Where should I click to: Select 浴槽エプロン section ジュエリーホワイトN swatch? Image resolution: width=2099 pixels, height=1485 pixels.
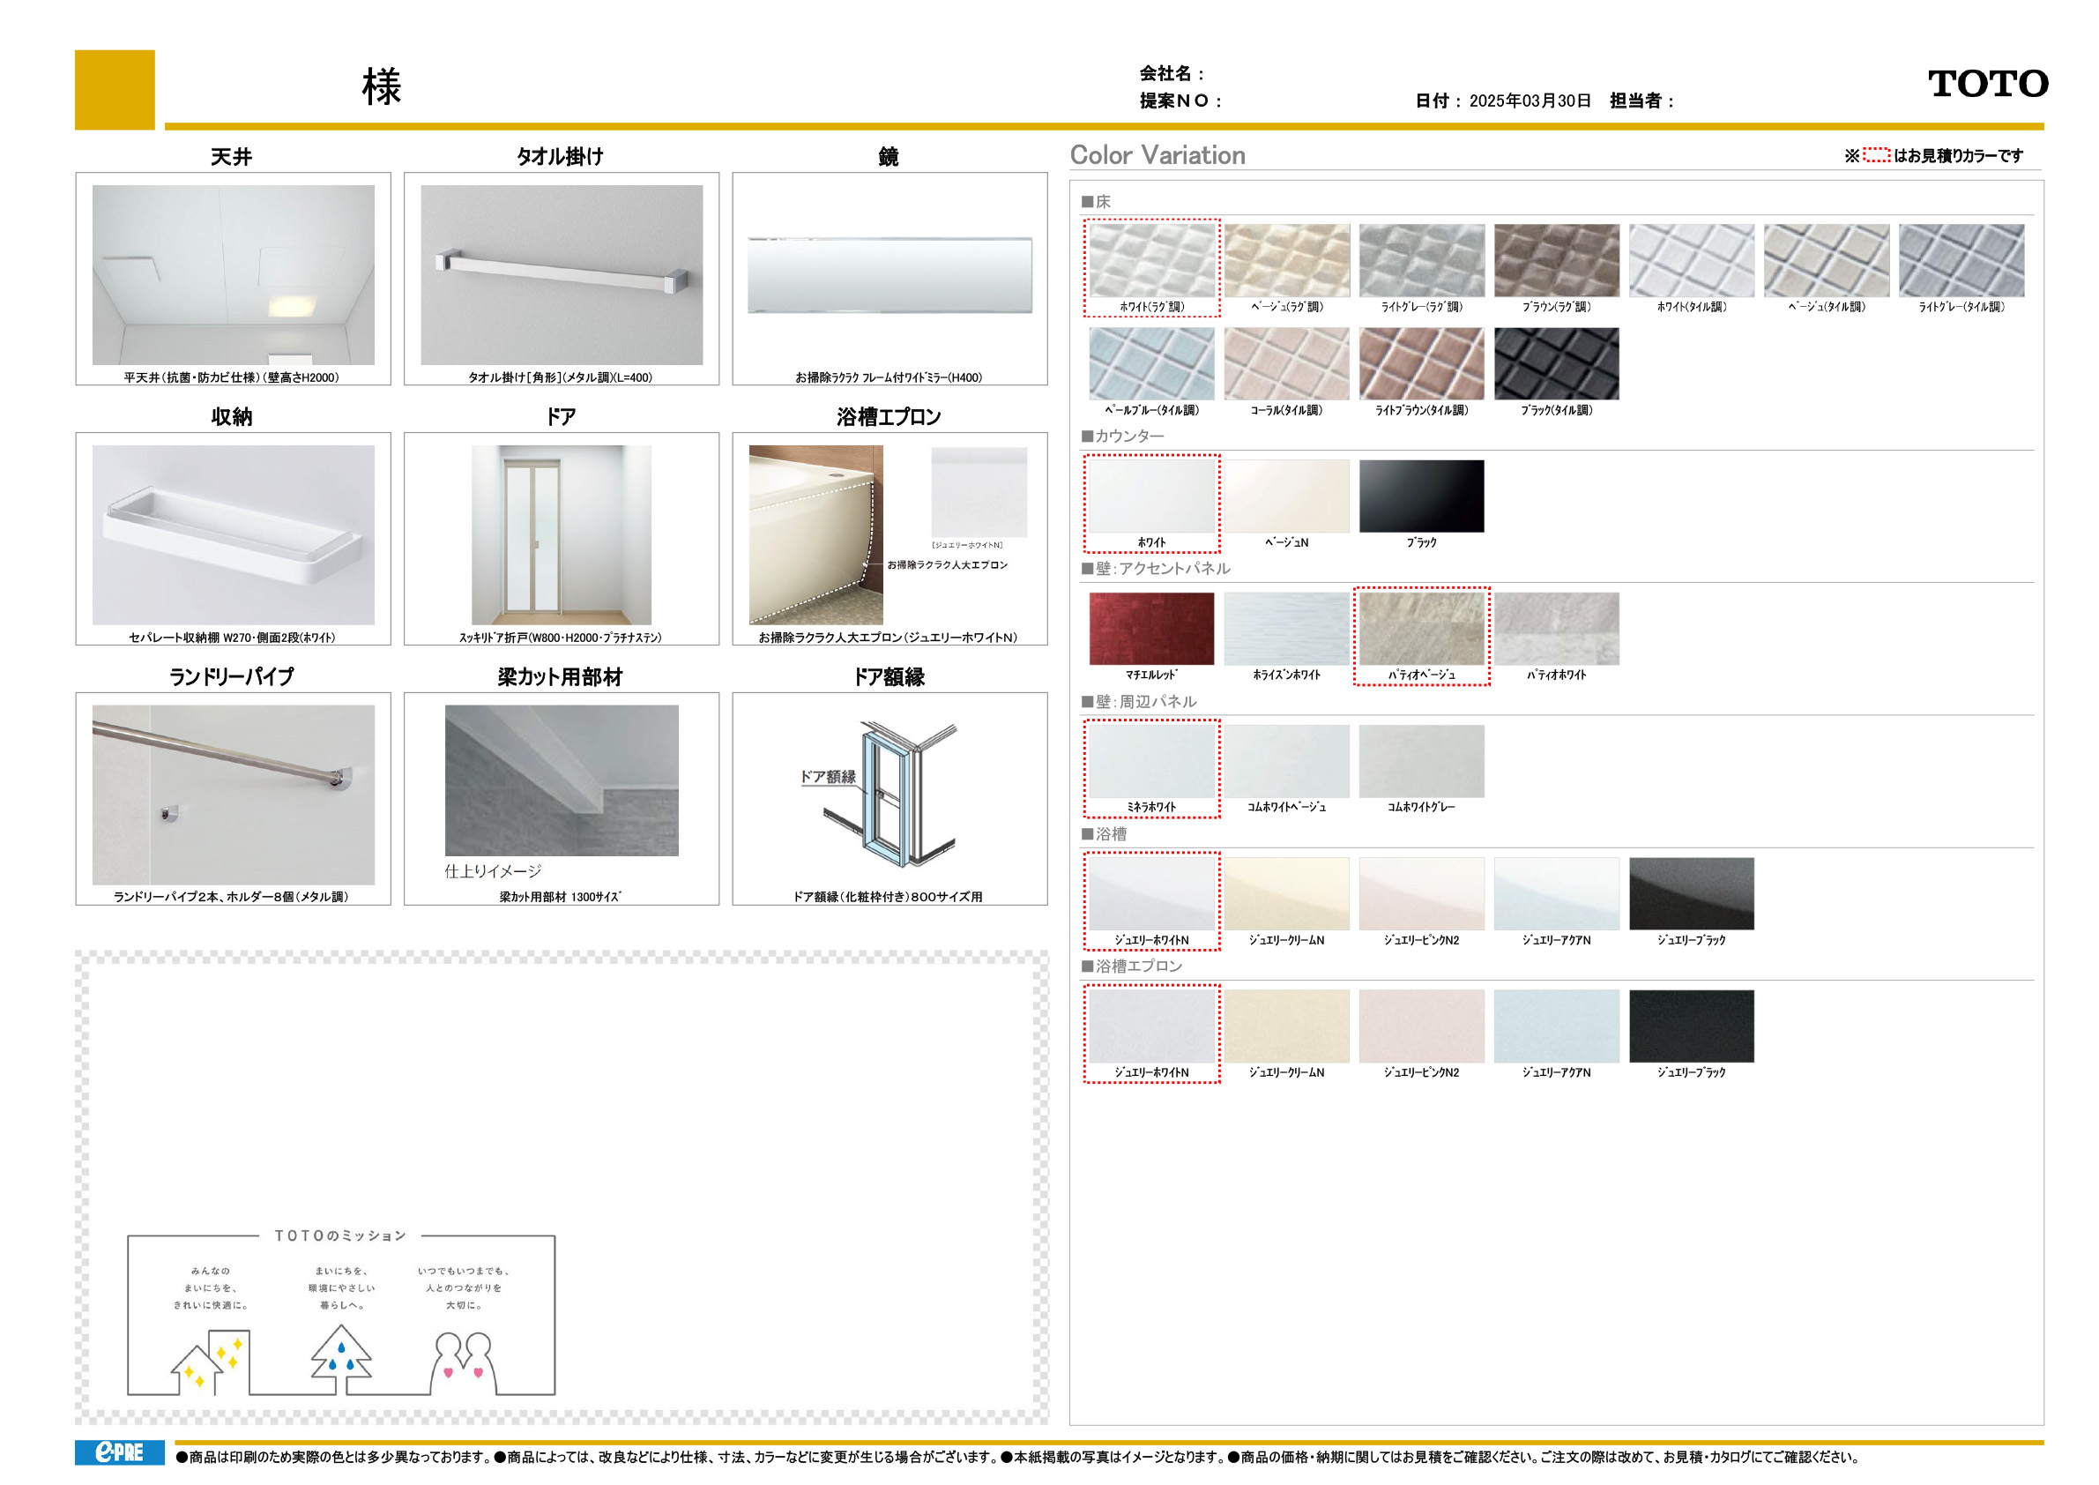(1152, 1026)
